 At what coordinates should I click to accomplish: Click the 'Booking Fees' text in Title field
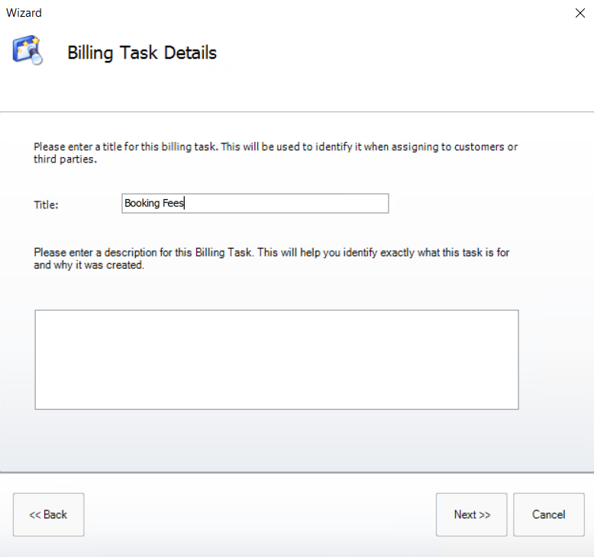pyautogui.click(x=153, y=204)
